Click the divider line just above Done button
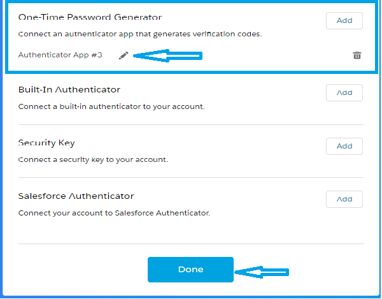 point(191,244)
